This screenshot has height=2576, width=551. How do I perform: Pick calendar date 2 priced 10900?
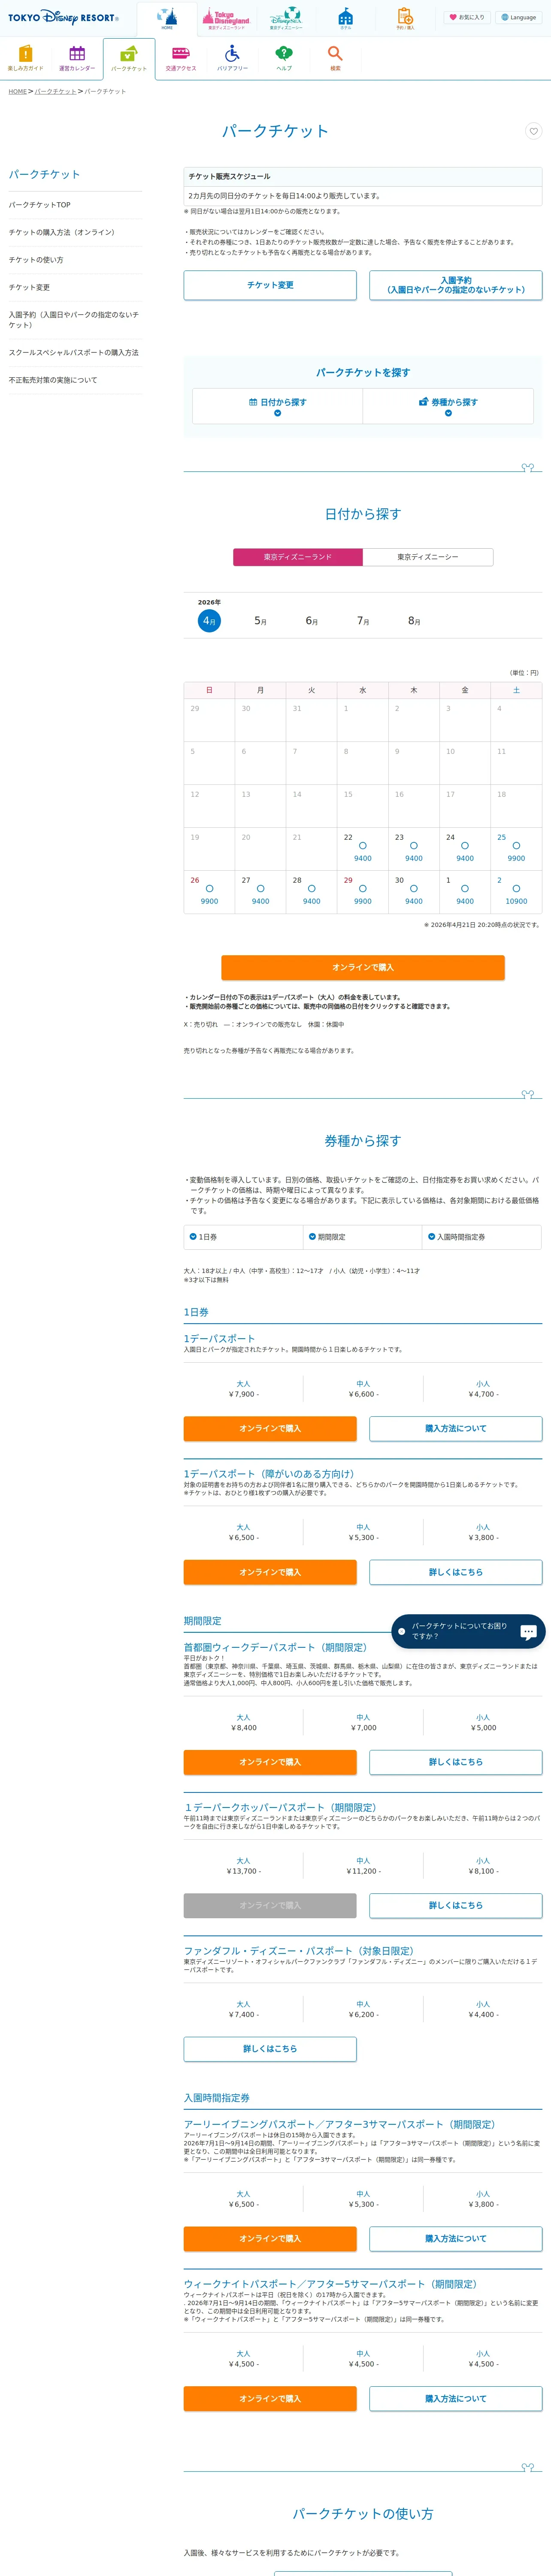[x=516, y=892]
